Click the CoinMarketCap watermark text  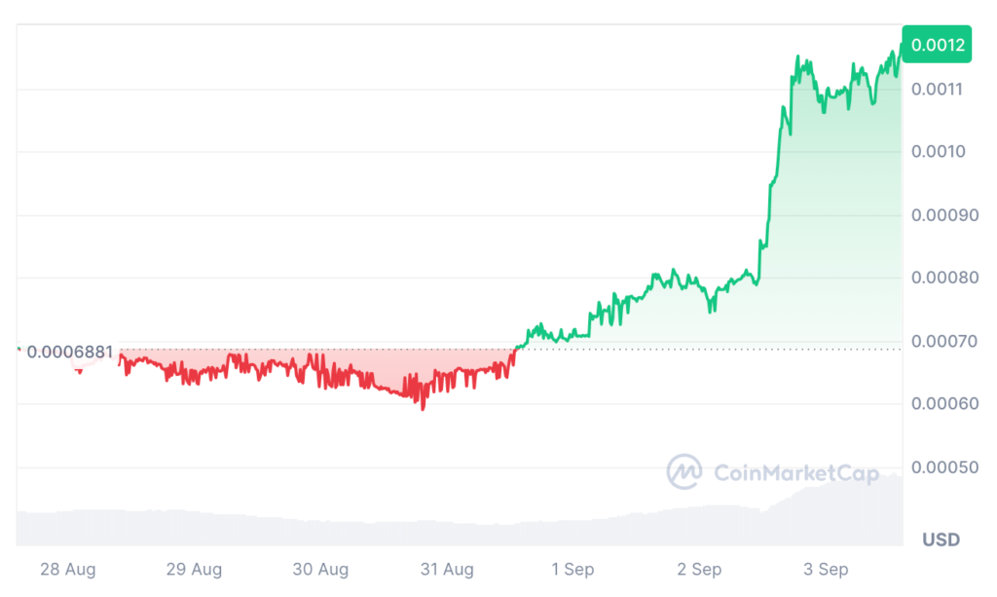(x=795, y=473)
